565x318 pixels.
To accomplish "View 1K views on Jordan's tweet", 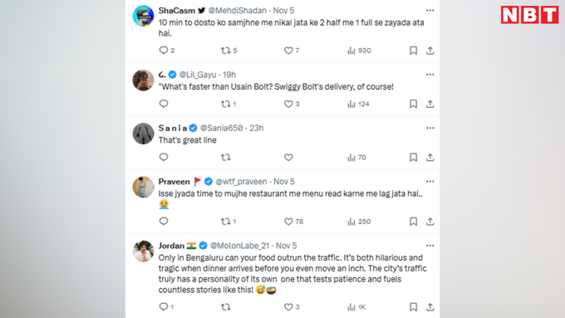I will click(x=356, y=307).
